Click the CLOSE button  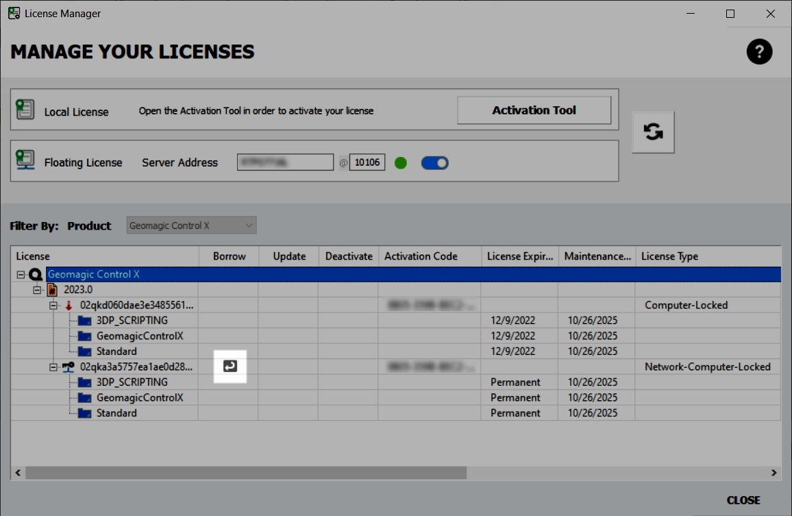743,500
